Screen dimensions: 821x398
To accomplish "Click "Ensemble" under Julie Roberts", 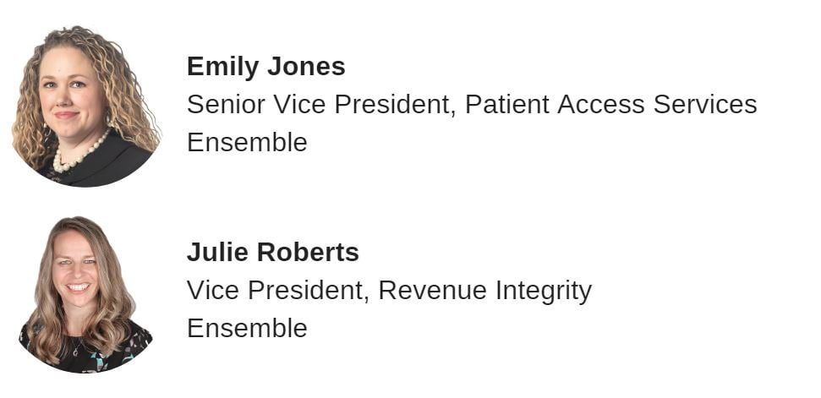I will pos(247,328).
